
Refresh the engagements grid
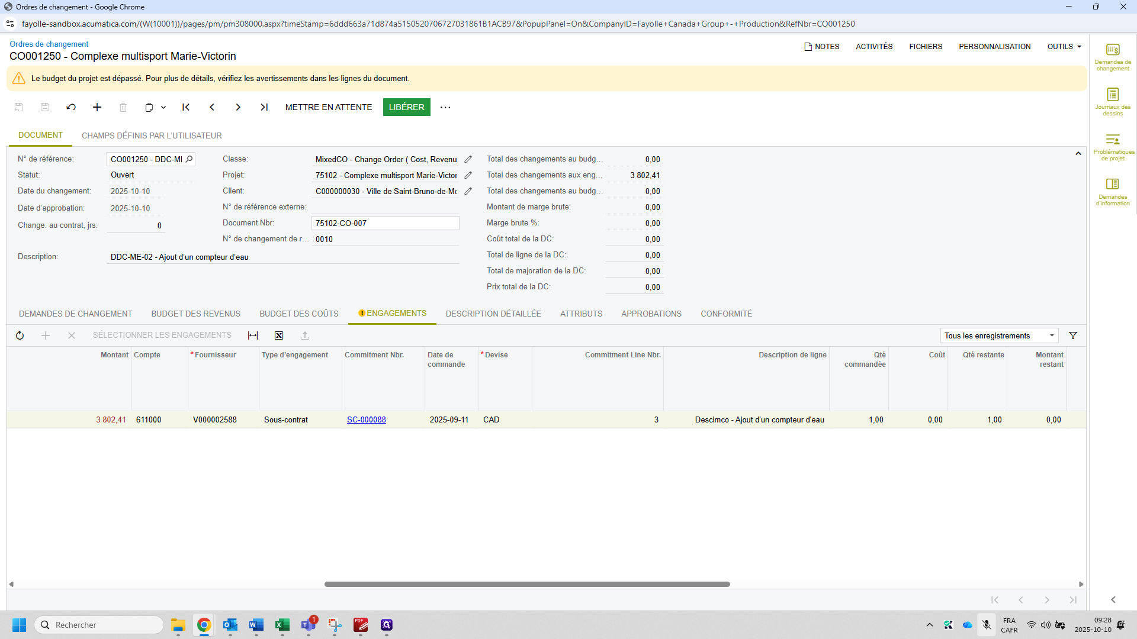(20, 335)
